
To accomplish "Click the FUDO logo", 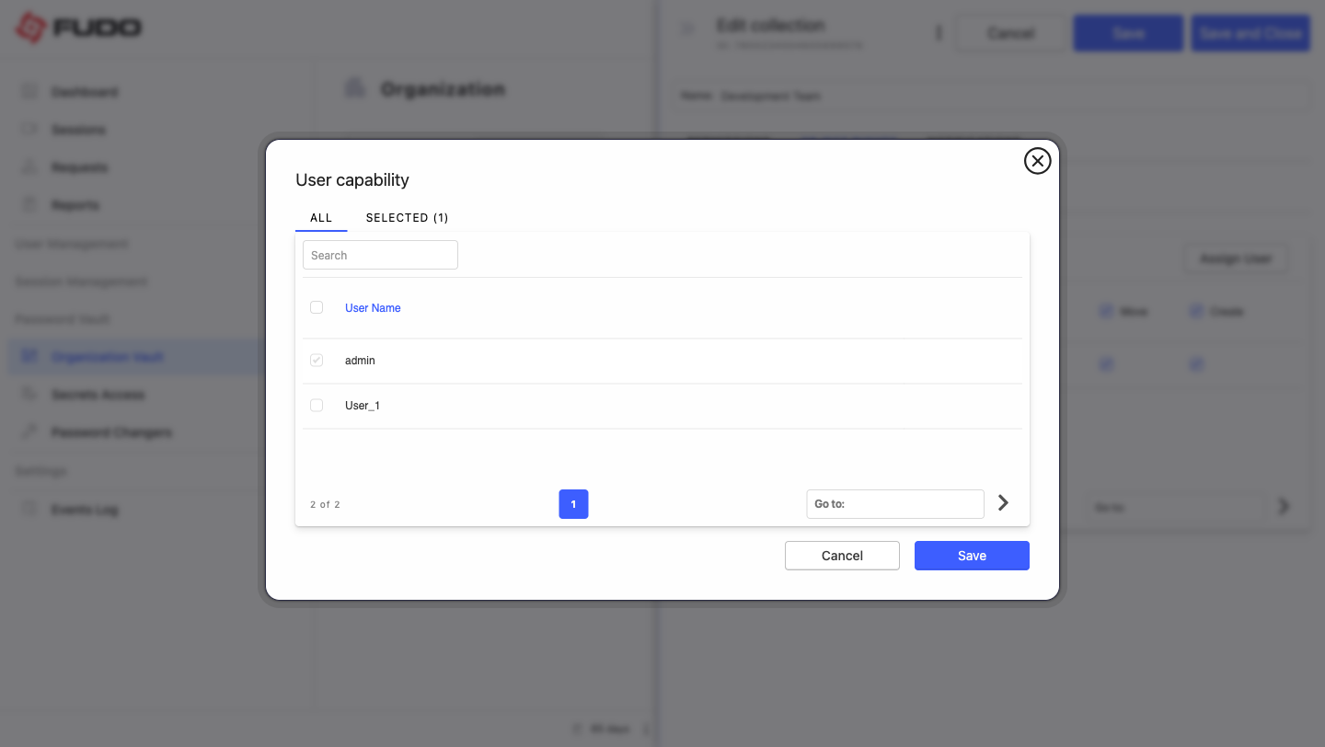I will point(78,28).
